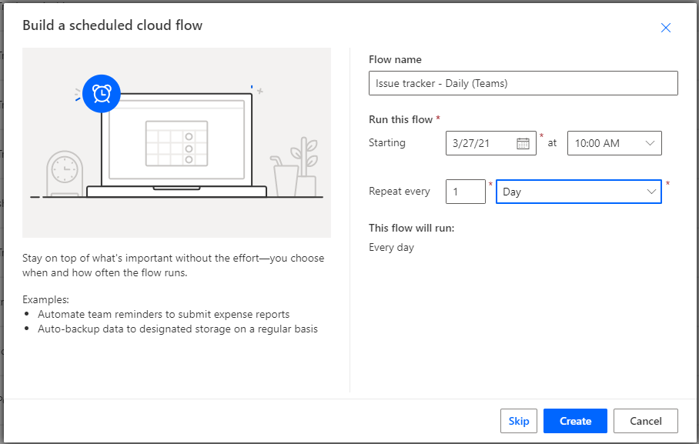This screenshot has height=444, width=699.
Task: Edit the Repeat every interval number
Action: [x=465, y=191]
